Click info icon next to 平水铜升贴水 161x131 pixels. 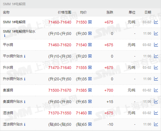(x=25, y=56)
